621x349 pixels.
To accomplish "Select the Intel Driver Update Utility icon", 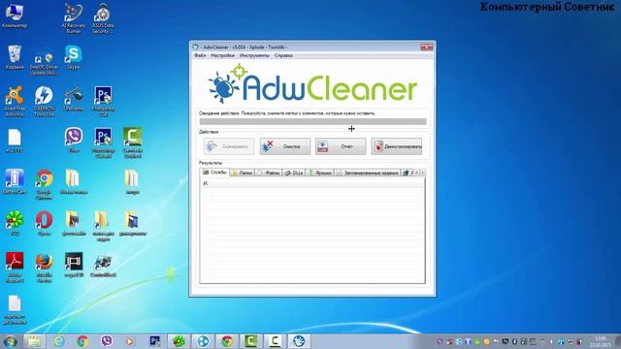I will [x=44, y=64].
